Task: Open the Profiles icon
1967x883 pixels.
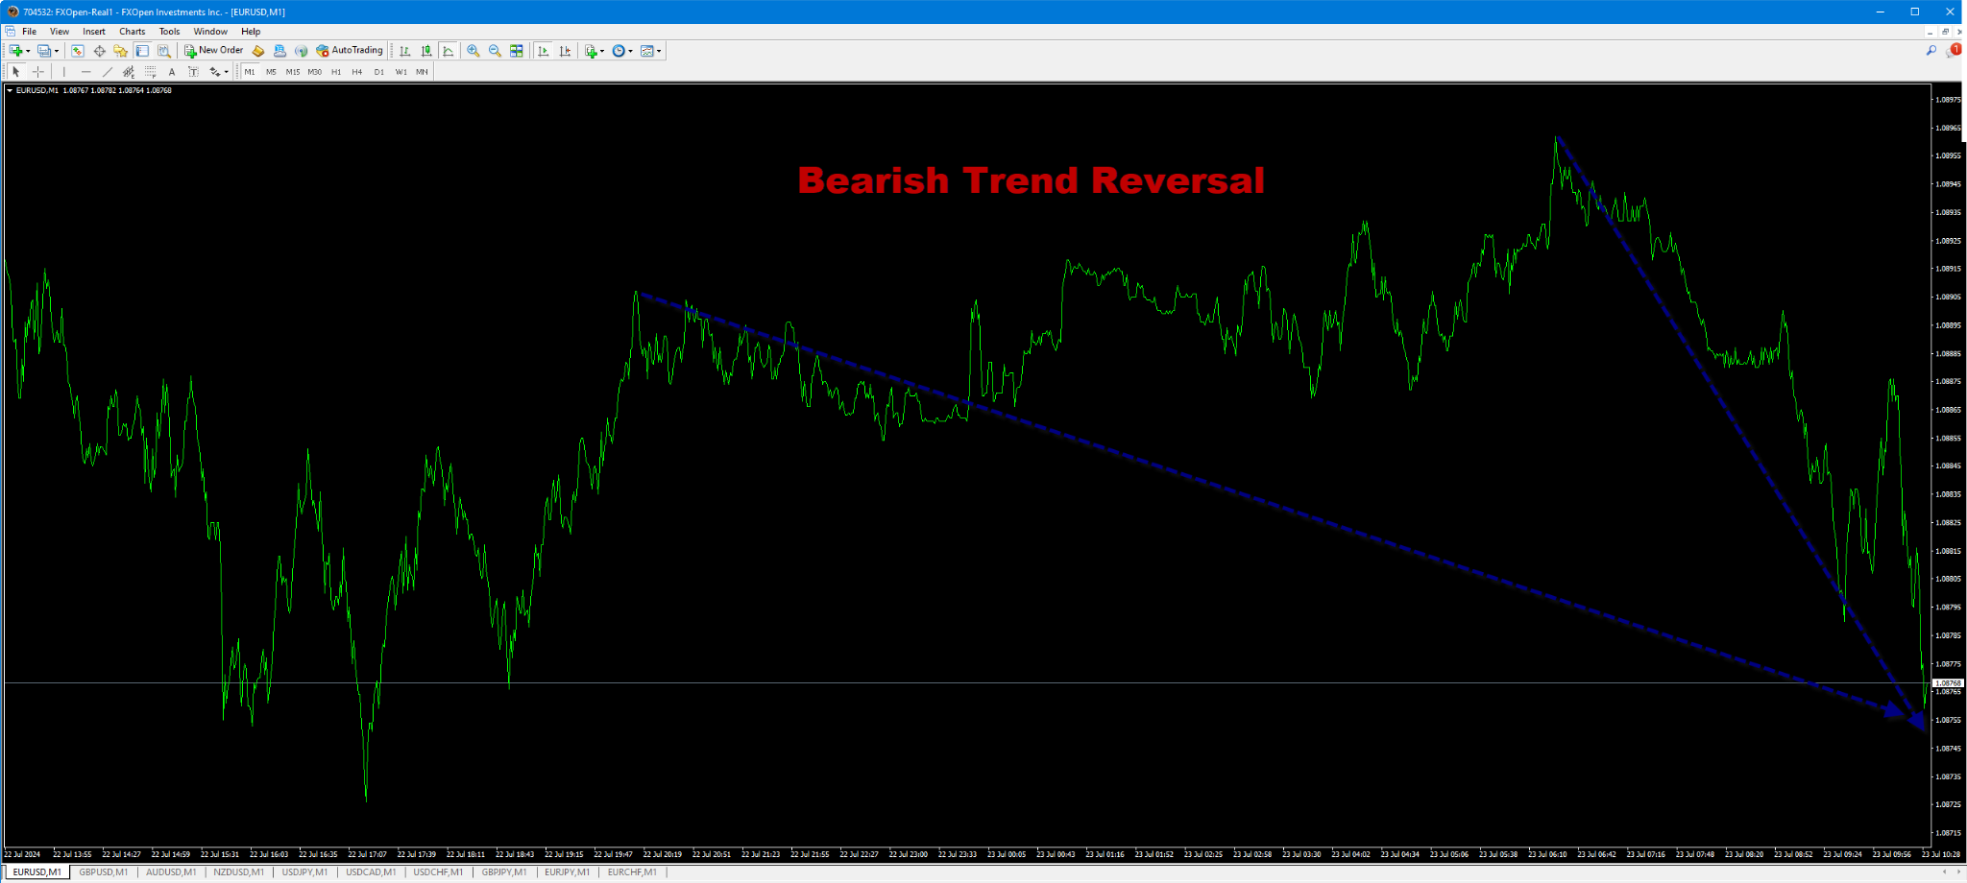Action: click(43, 51)
